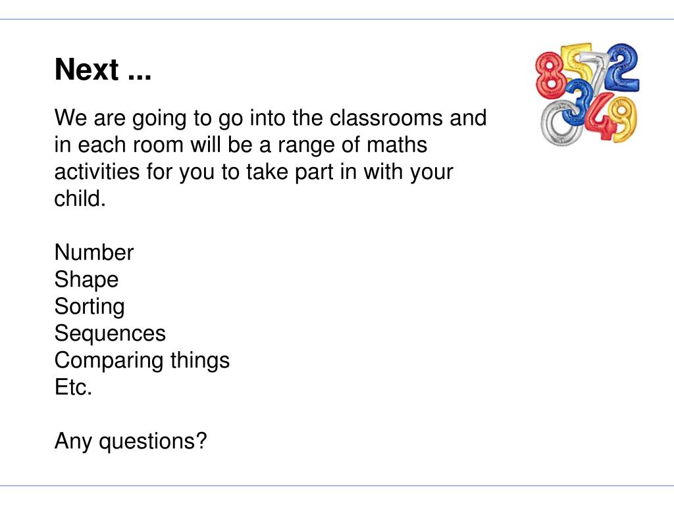Select the red balloon number 8

(x=550, y=76)
